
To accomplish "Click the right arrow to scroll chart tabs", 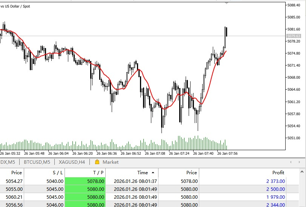I will pos(299,162).
